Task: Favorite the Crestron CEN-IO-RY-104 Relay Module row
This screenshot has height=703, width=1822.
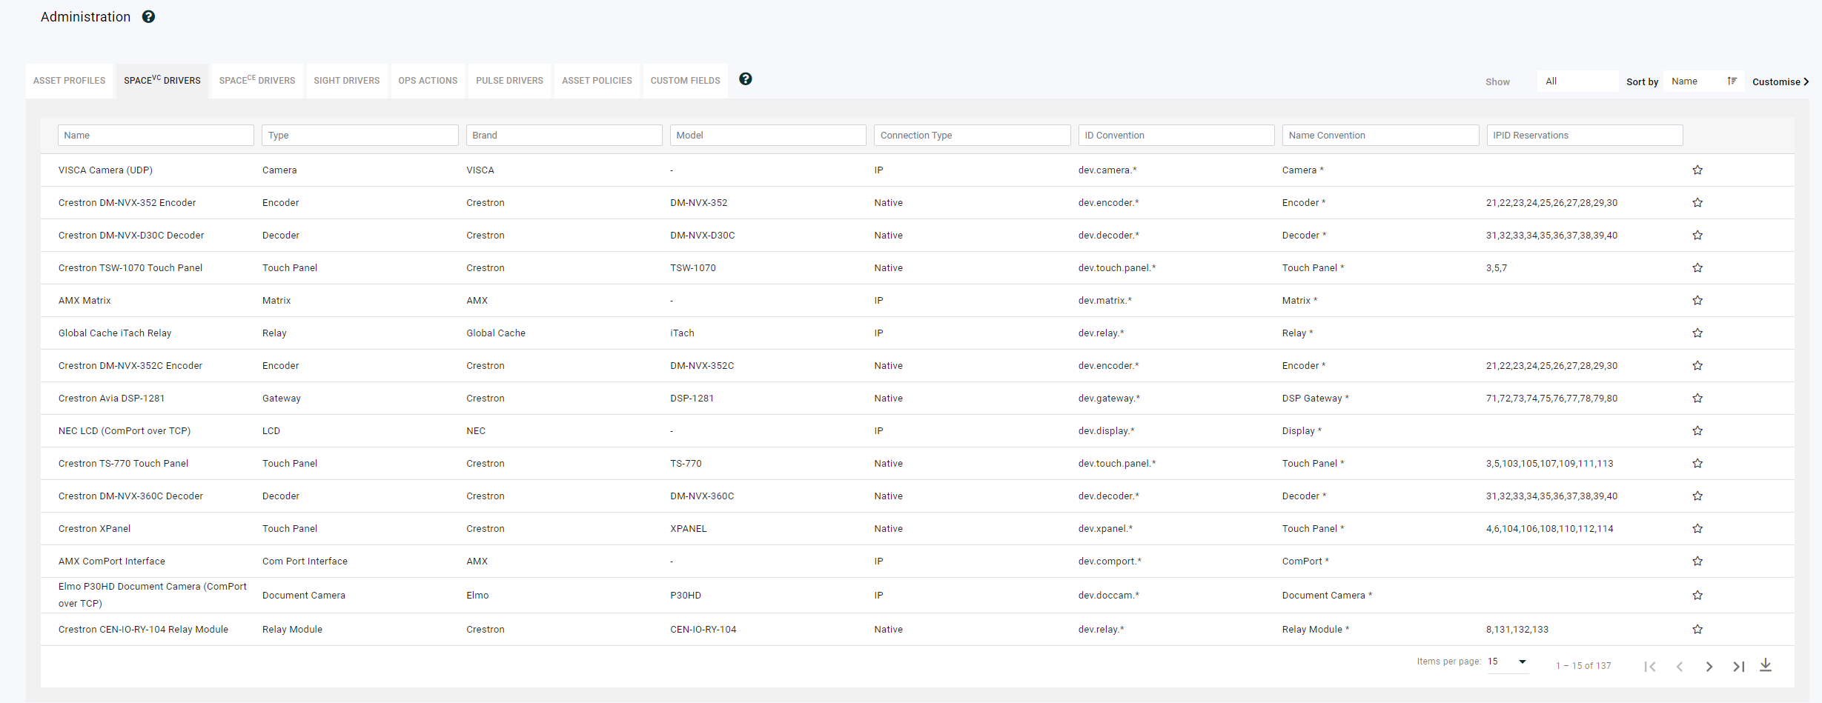Action: click(1697, 629)
